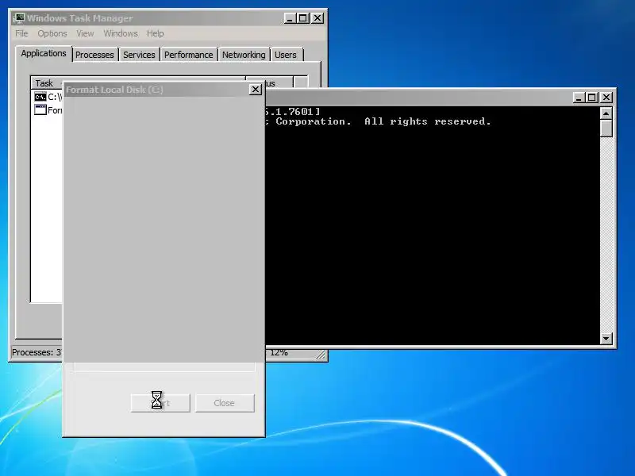The width and height of the screenshot is (635, 476).
Task: Switch to the Processes tab
Action: [94, 55]
